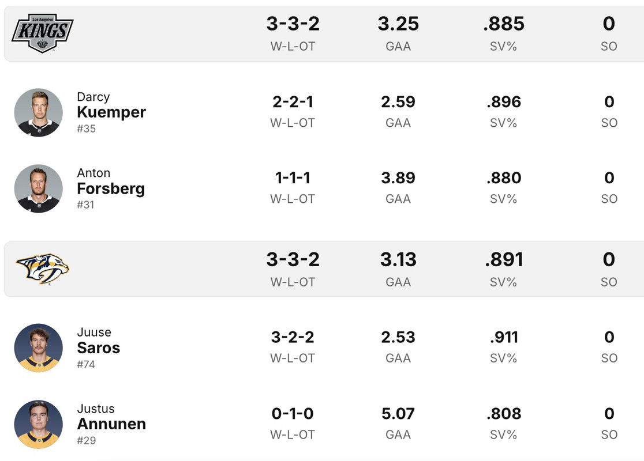Click Annunen's 5.07 GAA stat
This screenshot has height=461, width=644.
(398, 414)
